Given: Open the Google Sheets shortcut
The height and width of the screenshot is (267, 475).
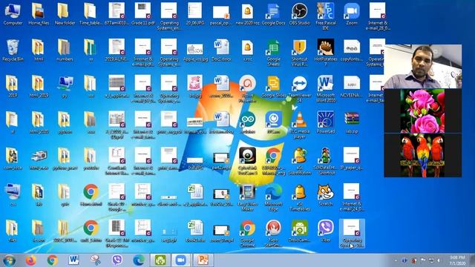Looking at the screenshot, I should (273, 52).
